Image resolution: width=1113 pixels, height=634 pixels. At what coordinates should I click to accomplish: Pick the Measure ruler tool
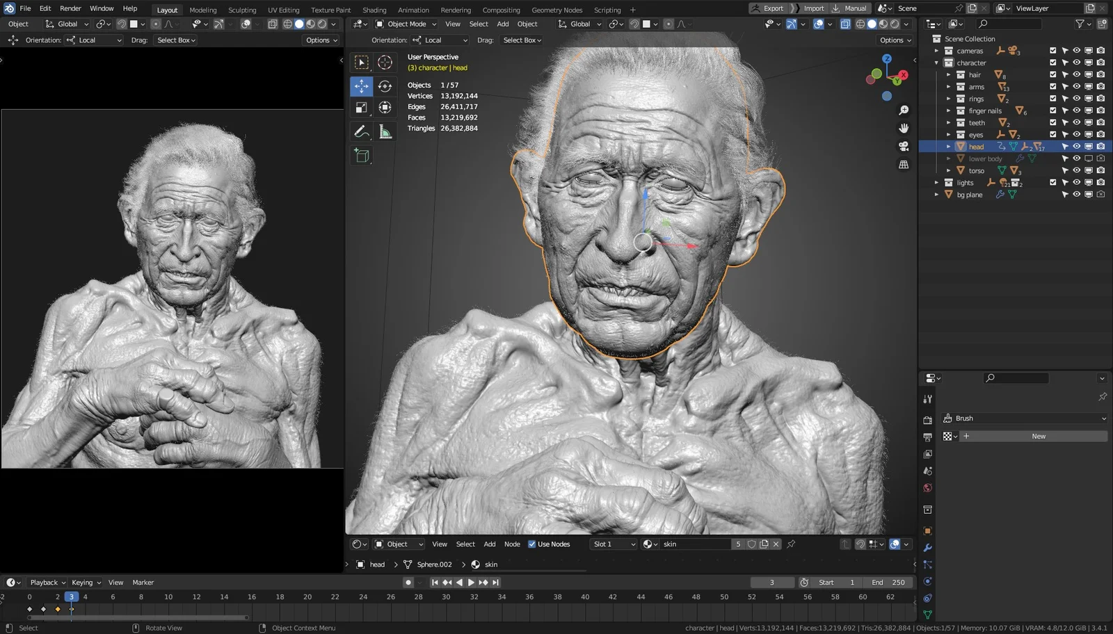point(385,131)
